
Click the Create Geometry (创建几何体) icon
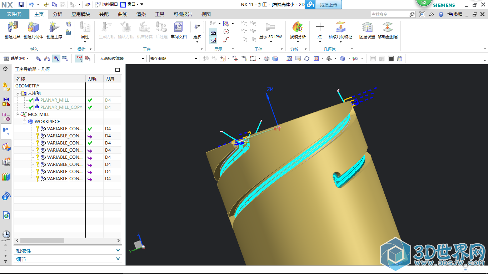33,27
